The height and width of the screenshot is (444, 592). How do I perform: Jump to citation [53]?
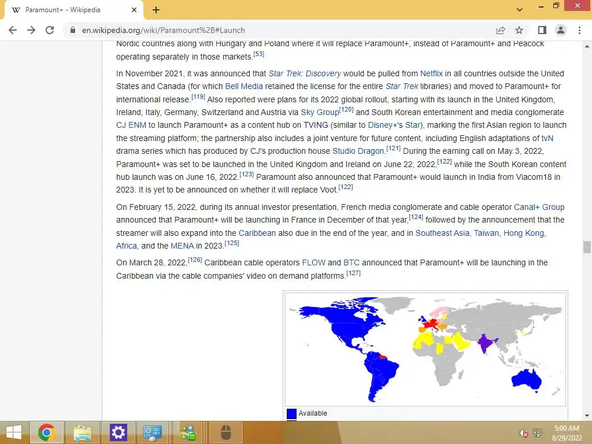tap(258, 54)
